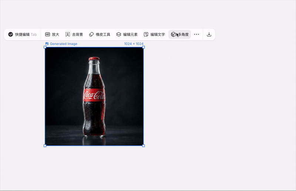
Task: Click the top-left resize handle of image
Action: pyautogui.click(x=45, y=47)
